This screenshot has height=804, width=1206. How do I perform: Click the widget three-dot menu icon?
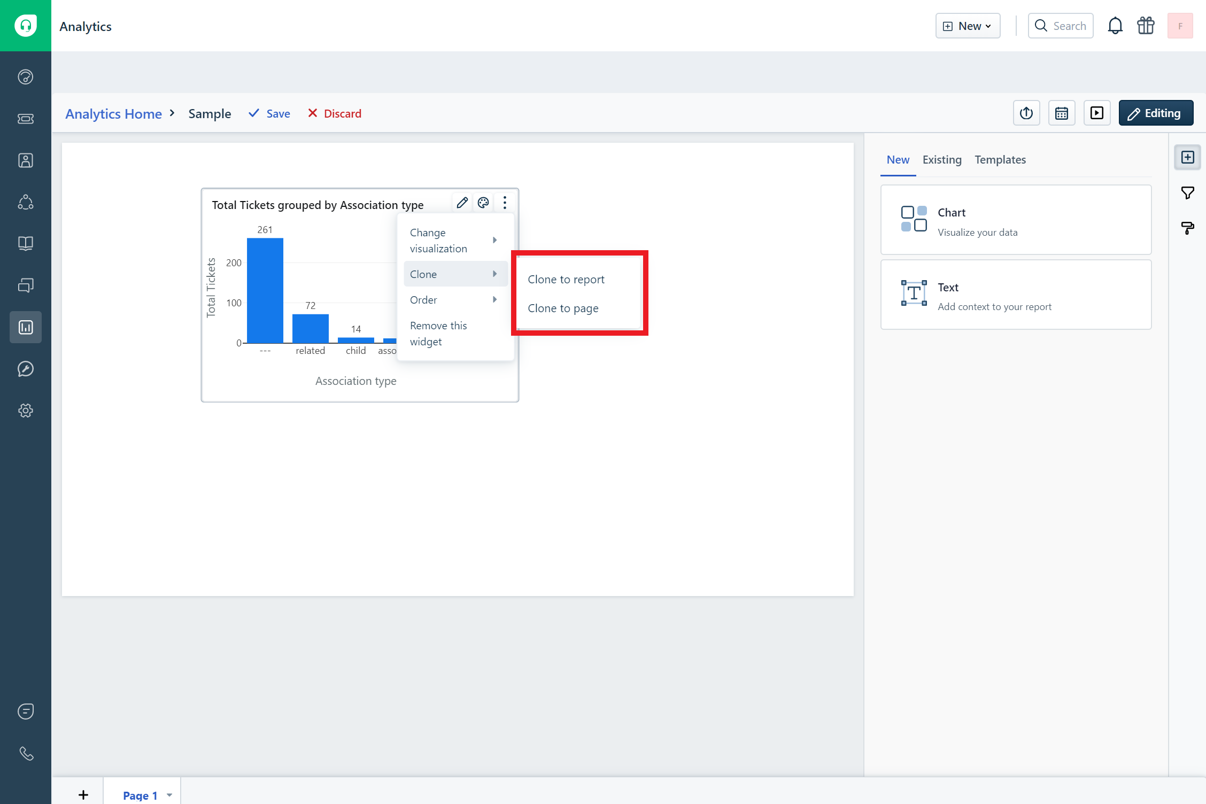click(505, 203)
